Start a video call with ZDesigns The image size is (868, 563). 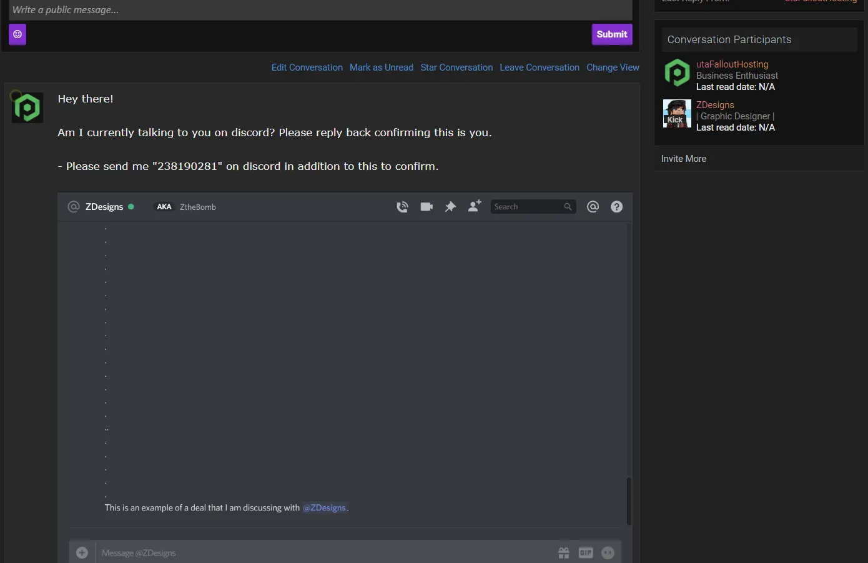coord(427,207)
